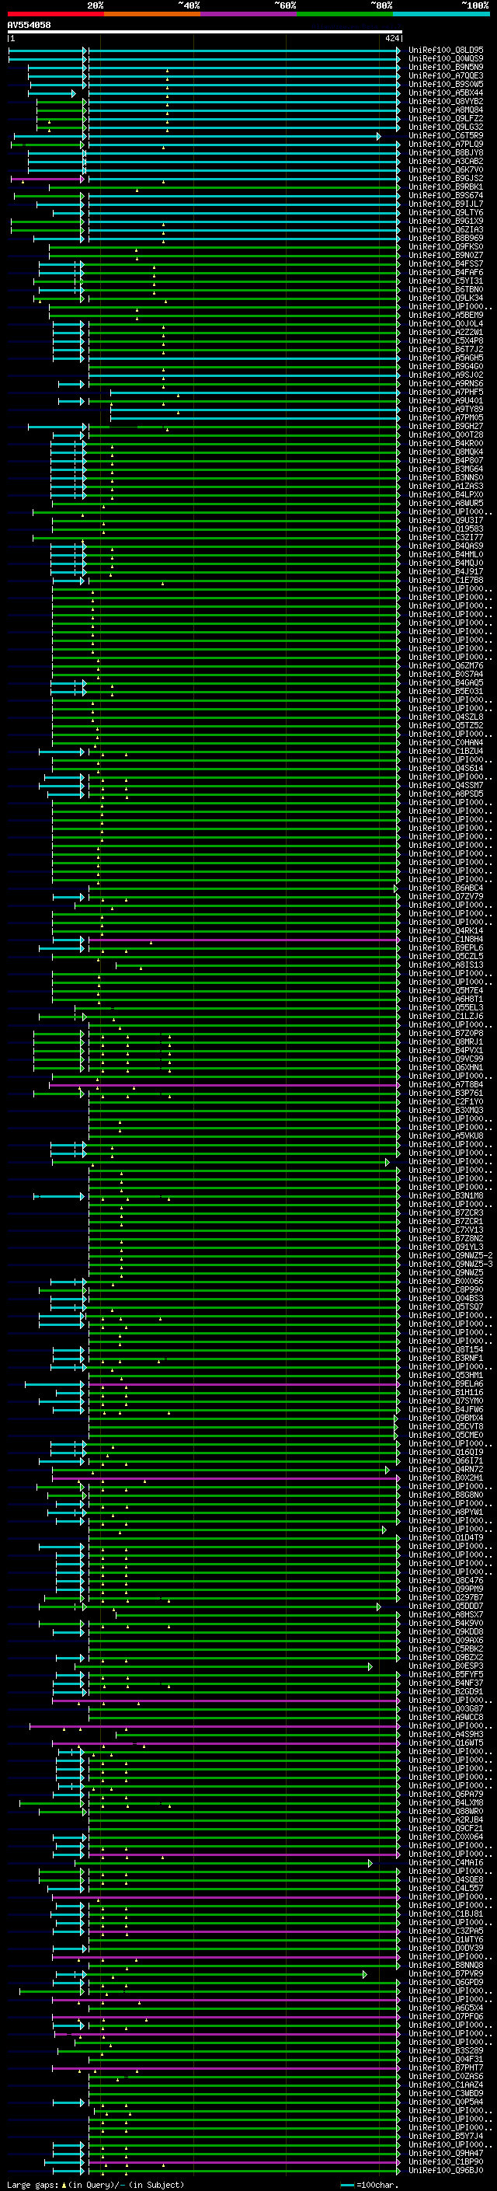
Task: Select label UniRef100_A9RNS6
Action: [x=445, y=384]
